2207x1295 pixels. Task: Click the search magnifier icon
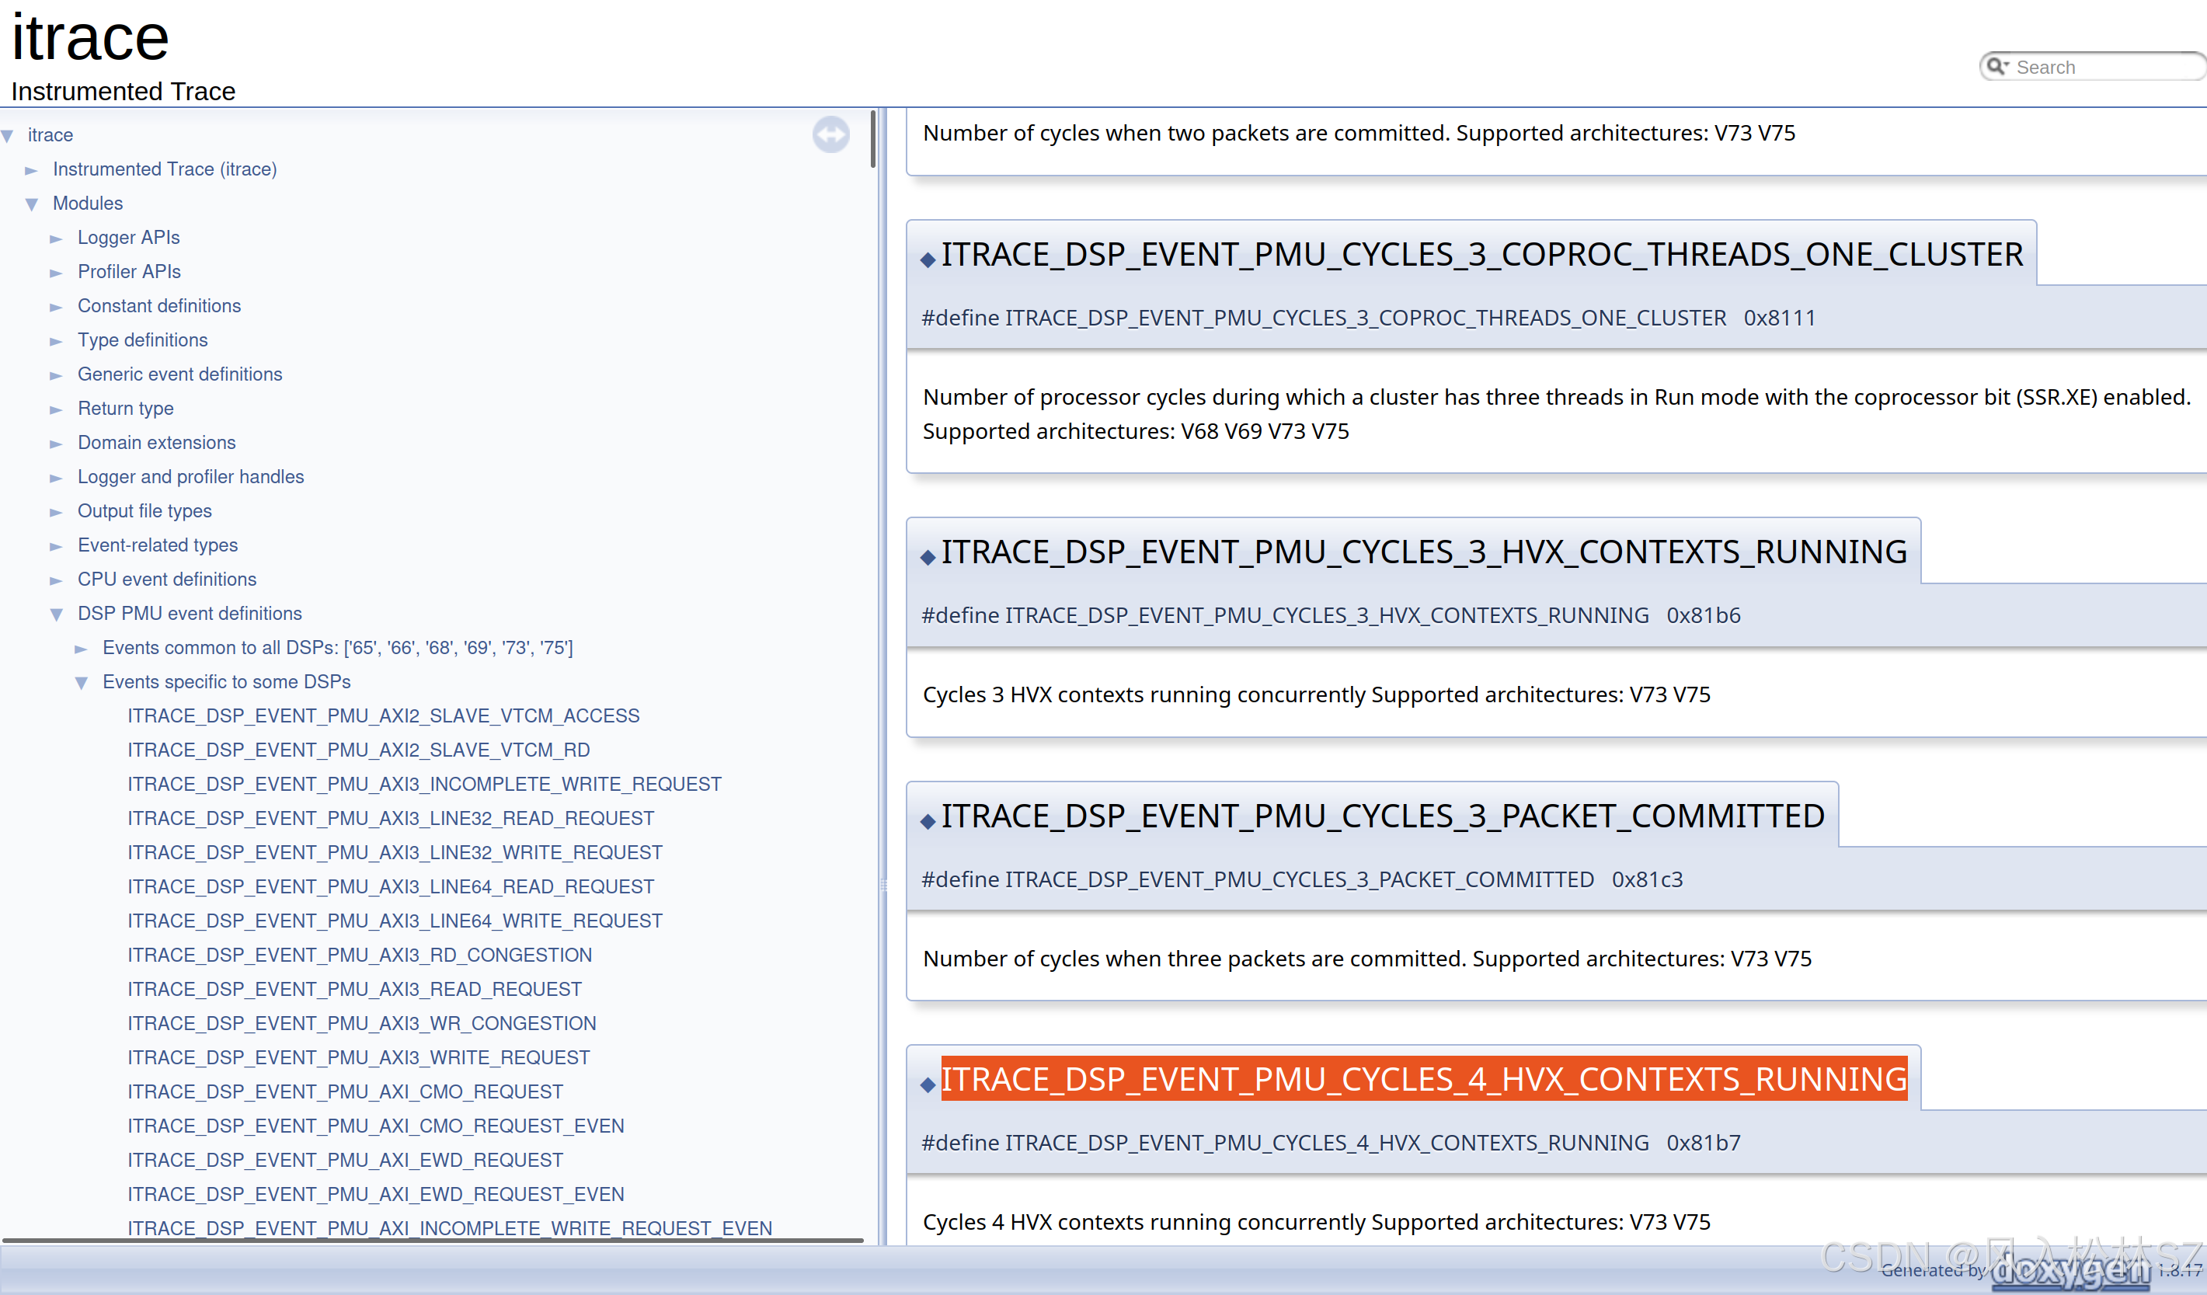[x=1996, y=67]
